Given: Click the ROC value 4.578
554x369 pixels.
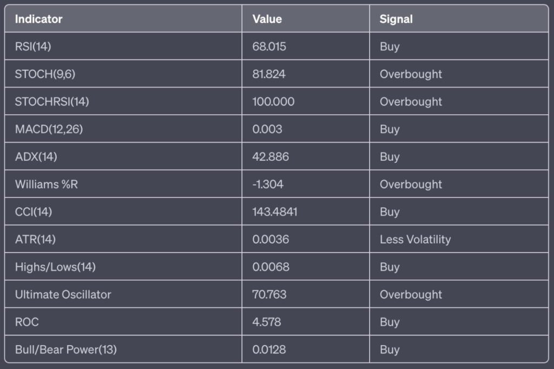Looking at the screenshot, I should 267,322.
